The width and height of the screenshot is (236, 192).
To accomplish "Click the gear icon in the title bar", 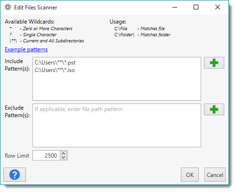I will [8, 7].
